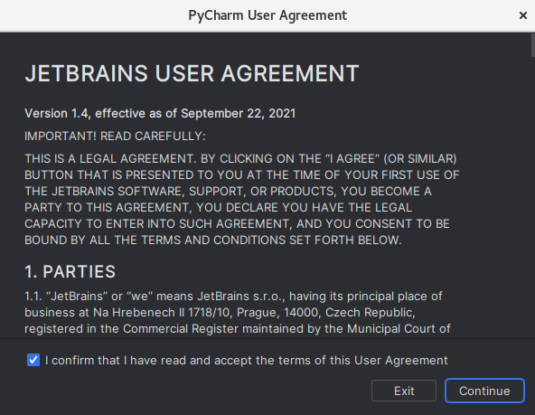Click the JETBRAINS USER AGREEMENT heading

pos(192,73)
